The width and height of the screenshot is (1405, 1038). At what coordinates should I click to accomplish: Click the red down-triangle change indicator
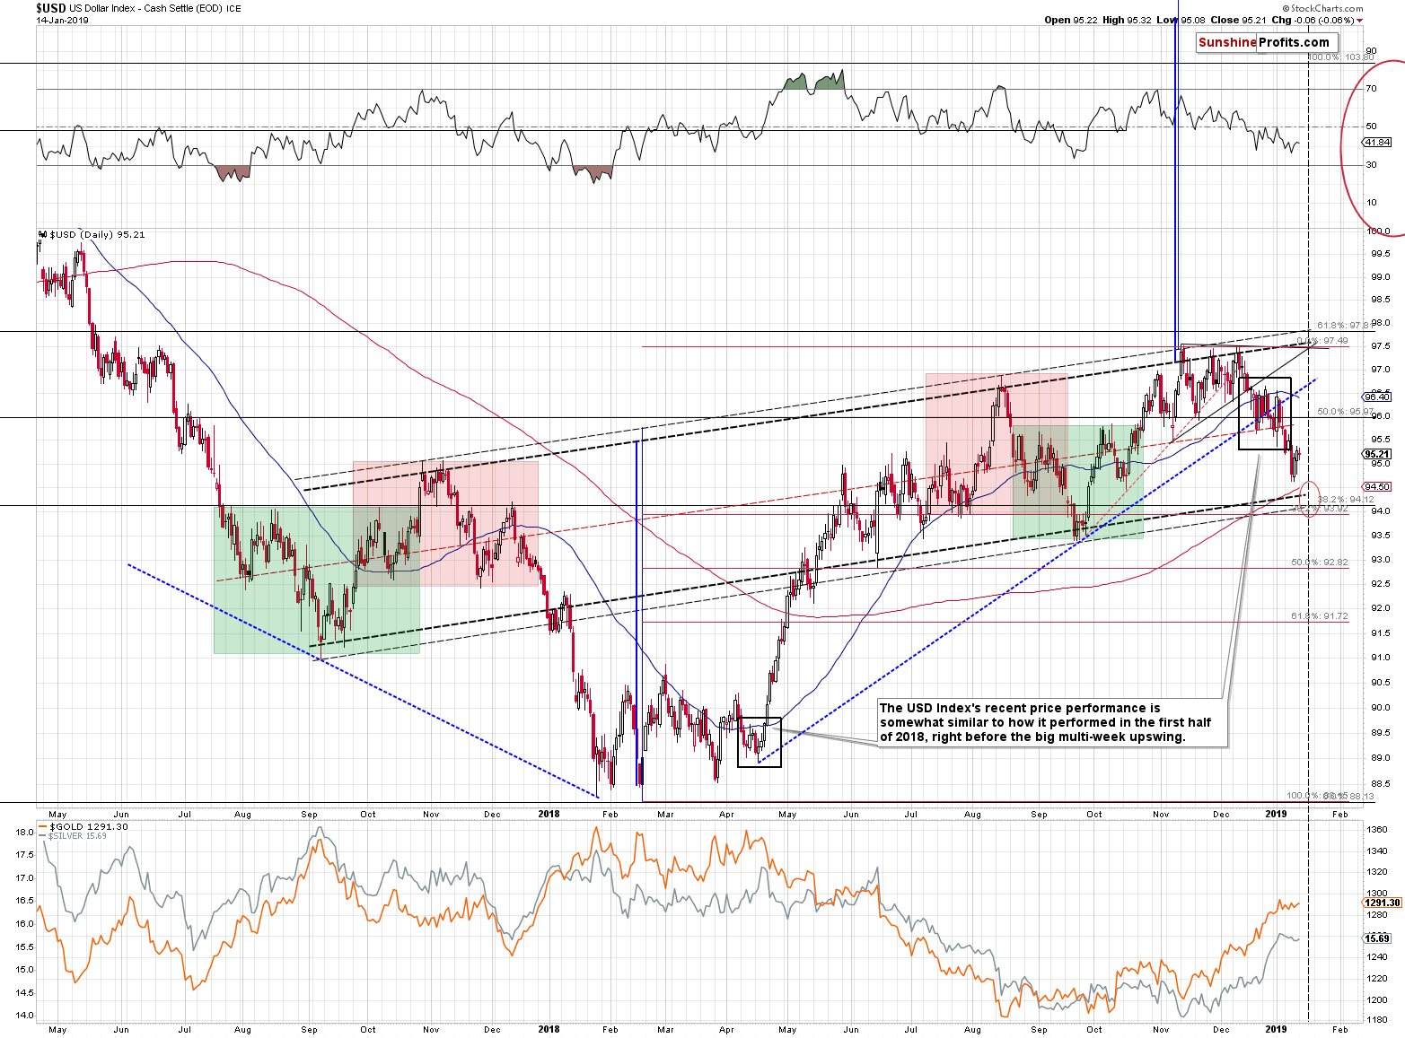pyautogui.click(x=1359, y=21)
